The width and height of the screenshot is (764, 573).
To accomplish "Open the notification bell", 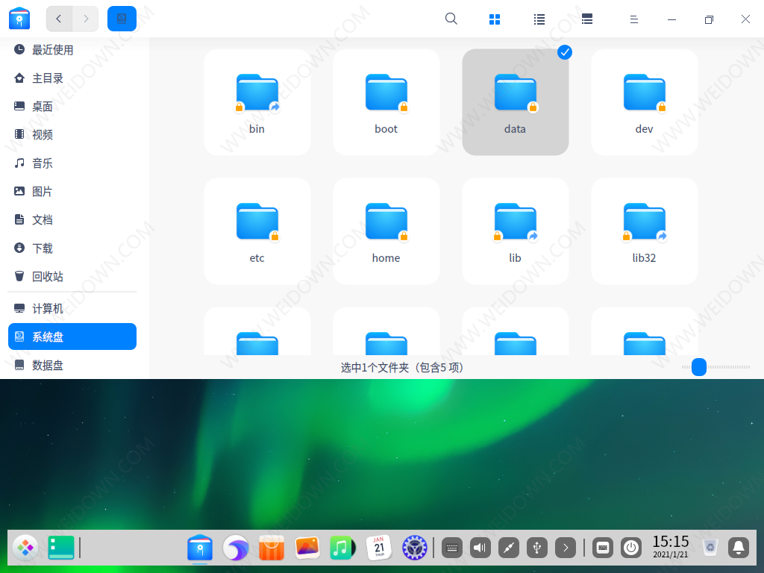I will click(739, 548).
